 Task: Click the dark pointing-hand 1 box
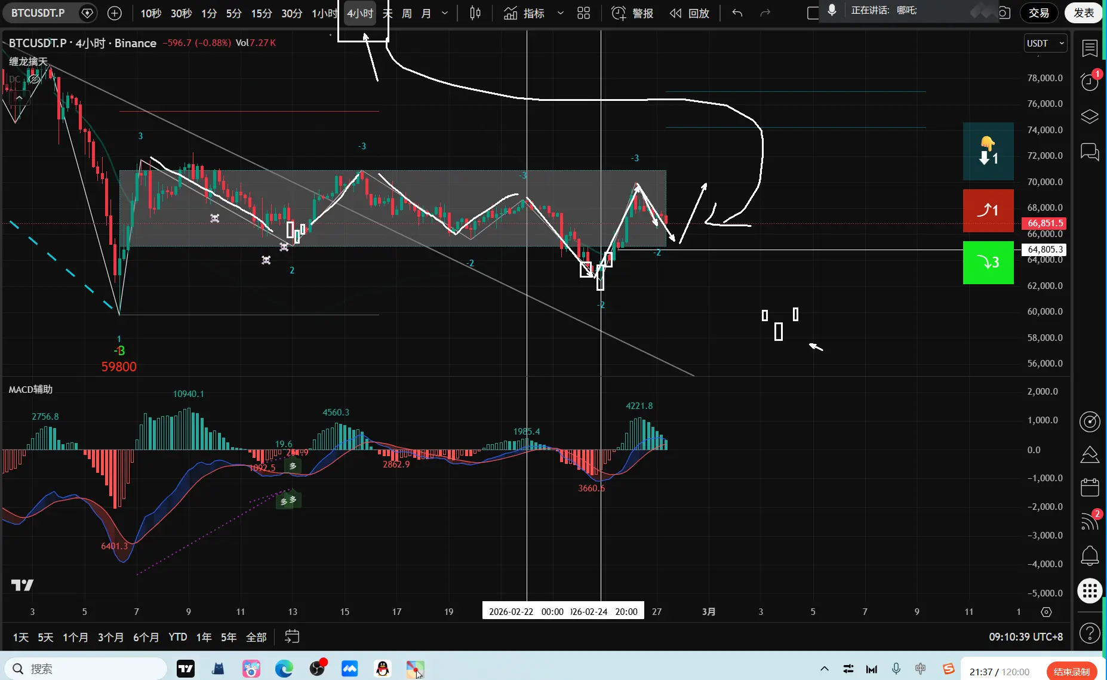988,151
